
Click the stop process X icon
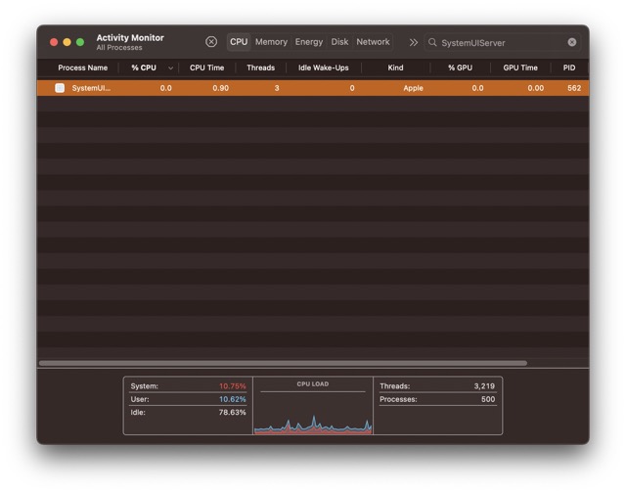click(x=211, y=42)
